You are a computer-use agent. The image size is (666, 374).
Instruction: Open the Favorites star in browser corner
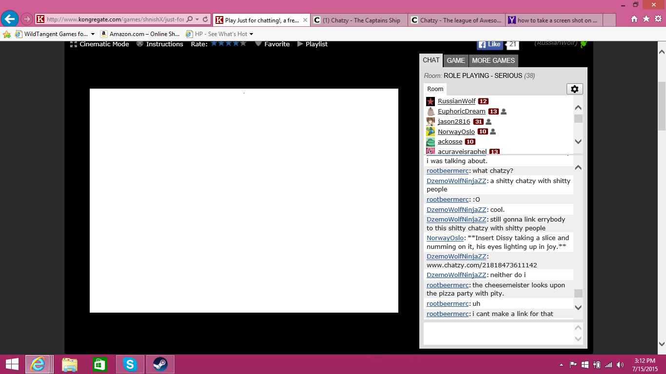pos(646,19)
